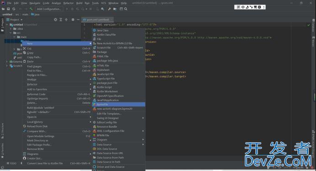Open the Navigate menu

(x=35, y=3)
